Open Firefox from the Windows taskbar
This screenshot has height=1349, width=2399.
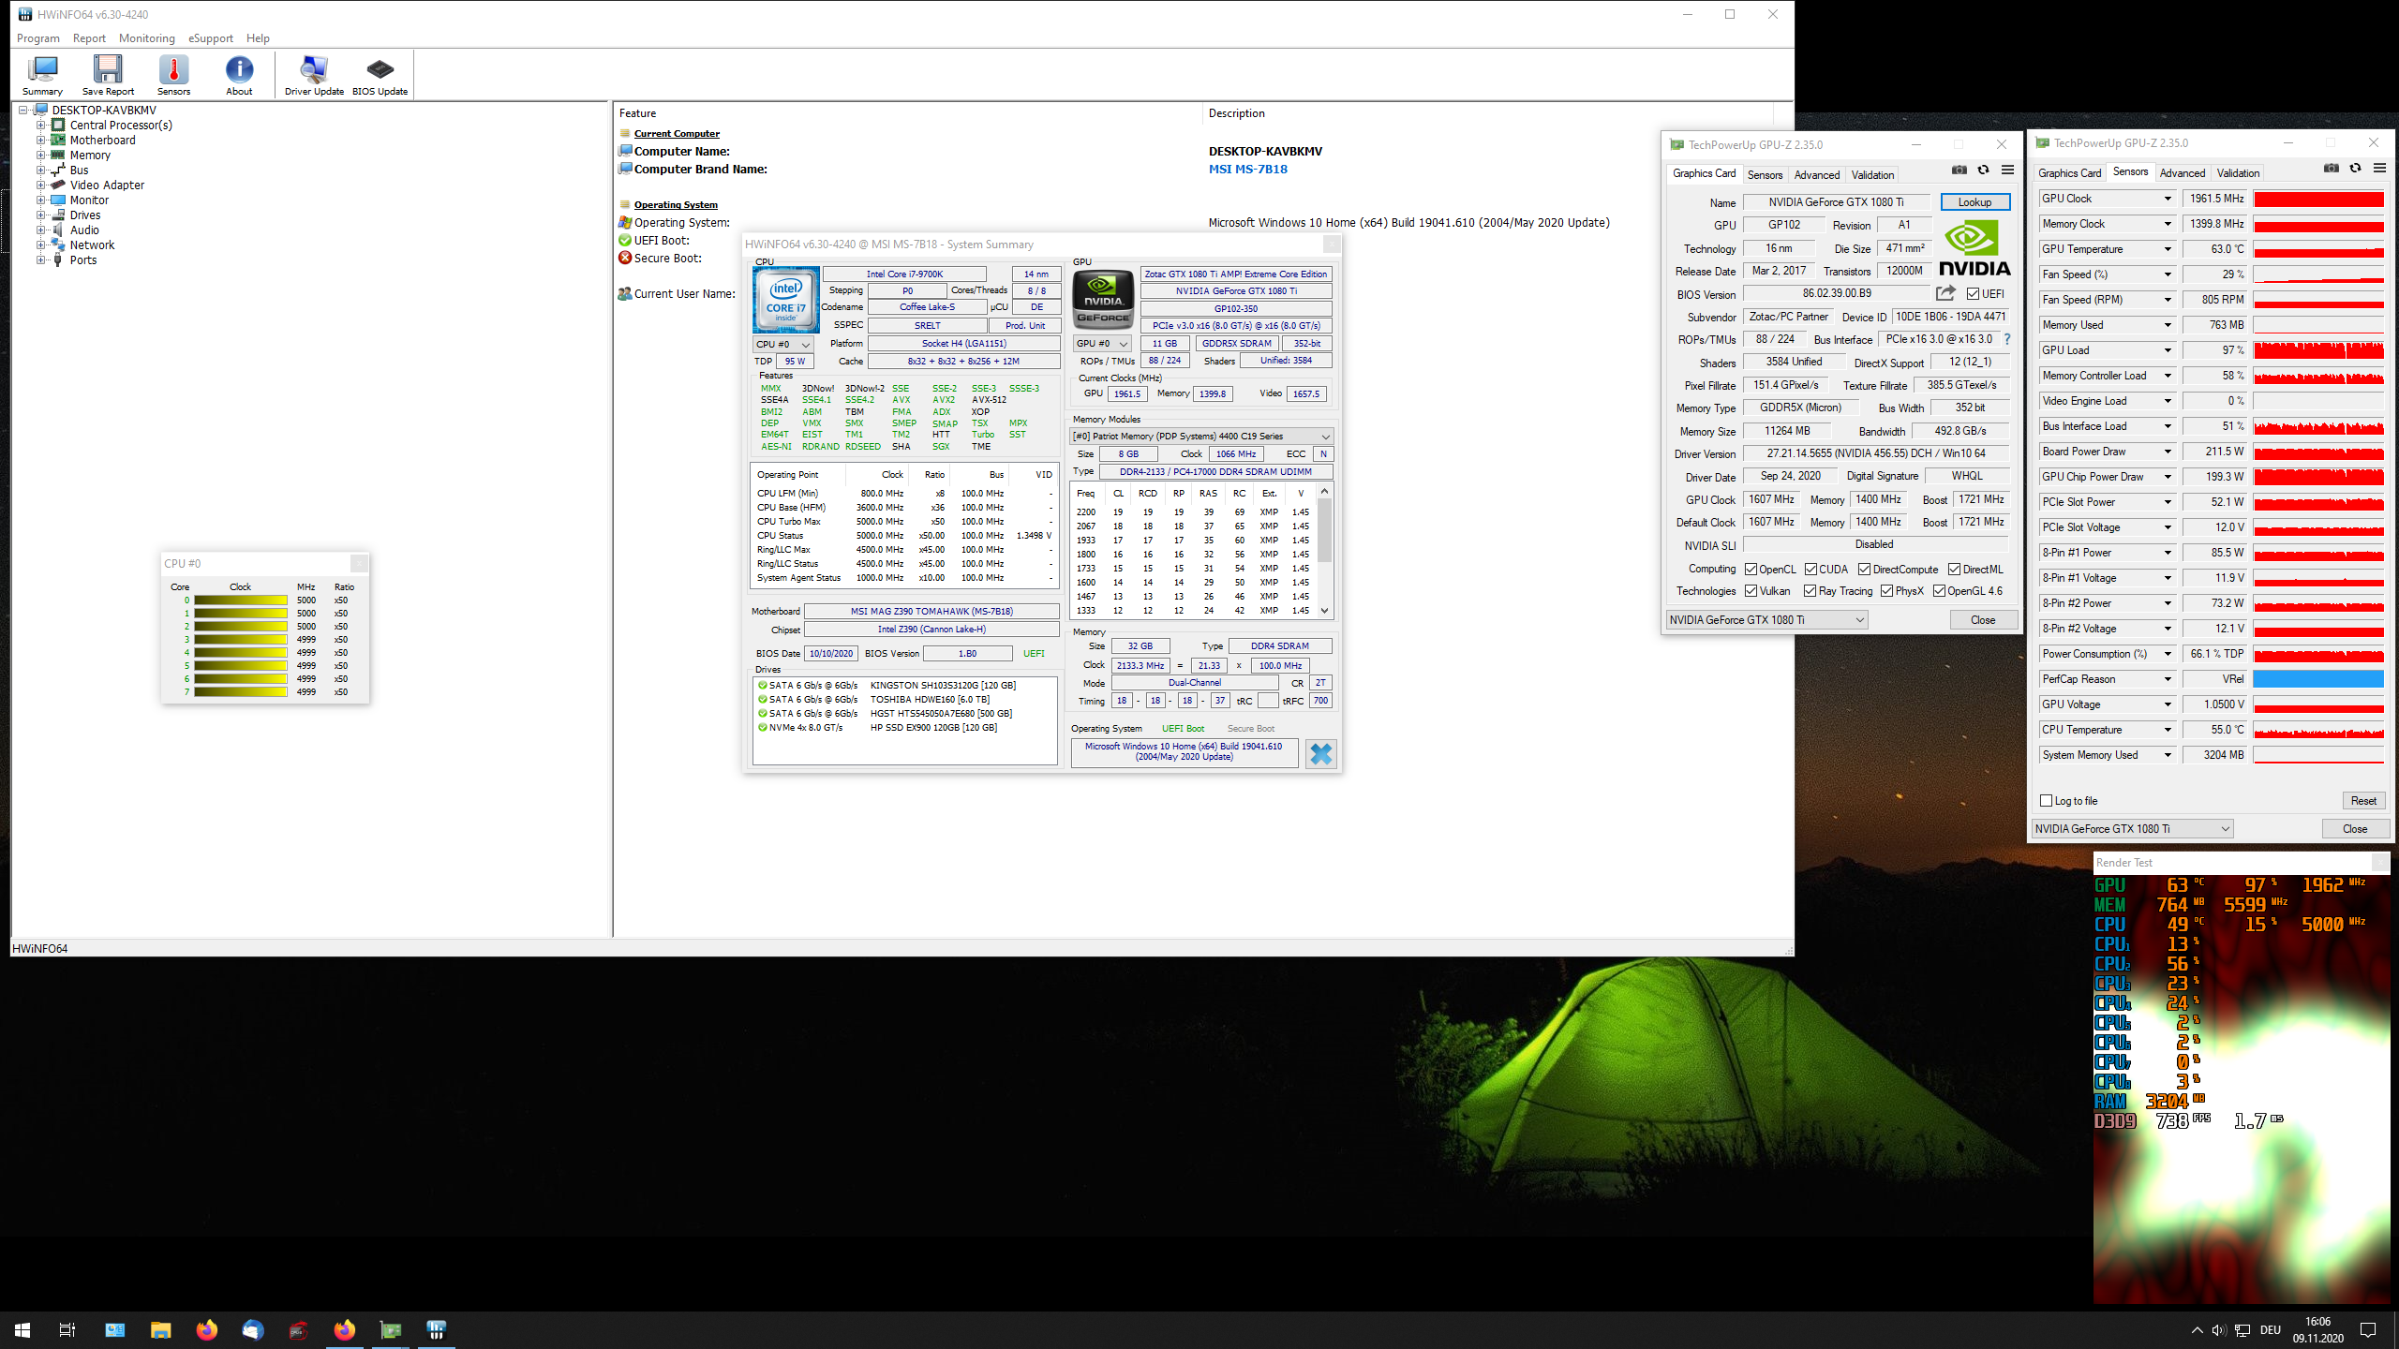206,1329
